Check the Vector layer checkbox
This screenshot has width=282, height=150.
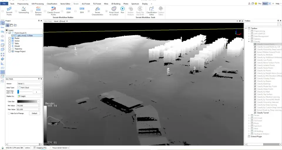tap(9, 41)
